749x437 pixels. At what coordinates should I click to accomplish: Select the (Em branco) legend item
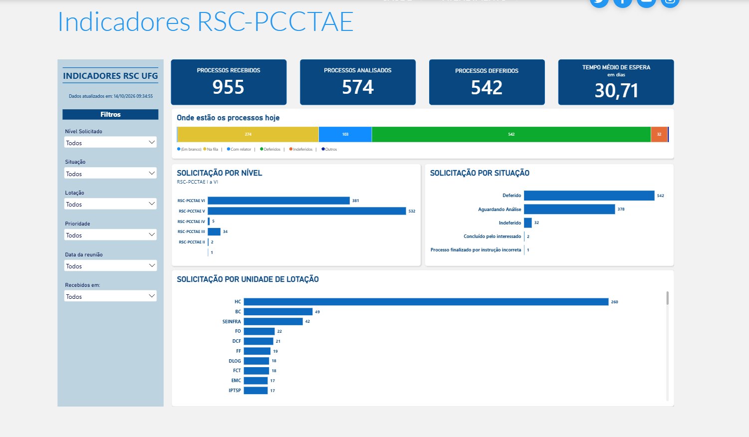coord(189,149)
